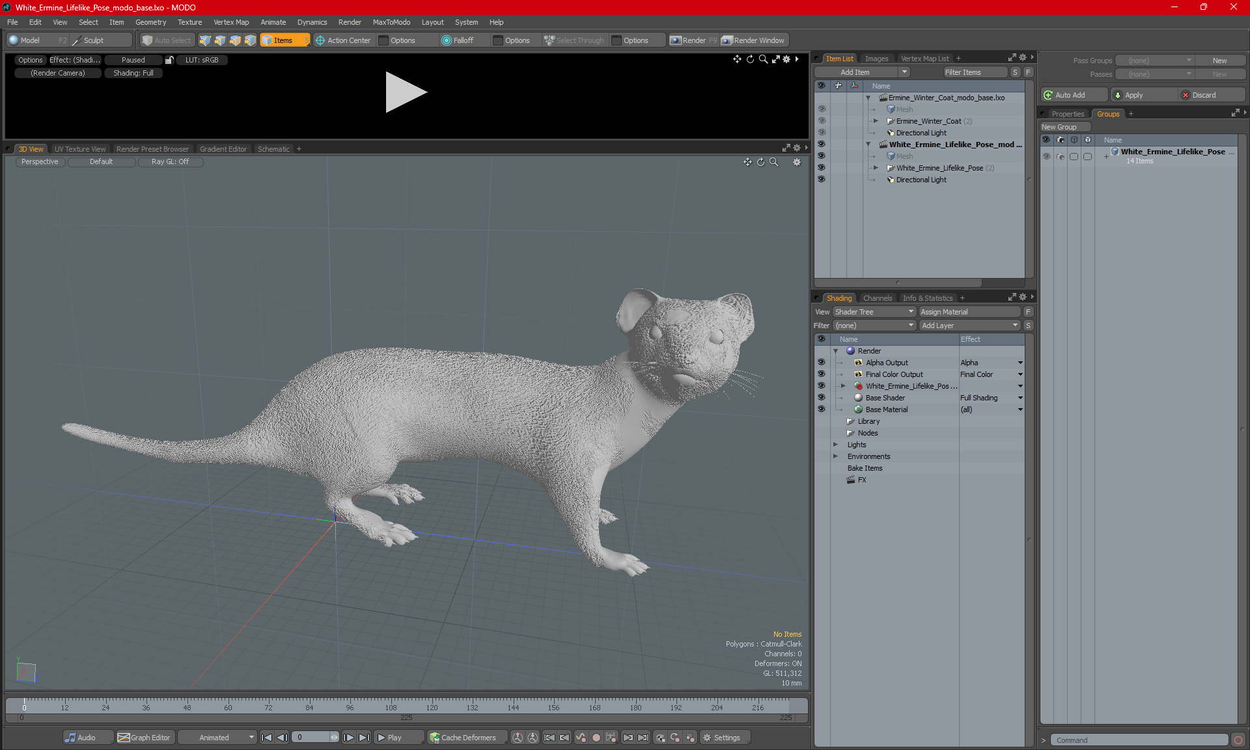Screen dimensions: 1250x750
Task: Expand the Environments node
Action: click(x=836, y=456)
